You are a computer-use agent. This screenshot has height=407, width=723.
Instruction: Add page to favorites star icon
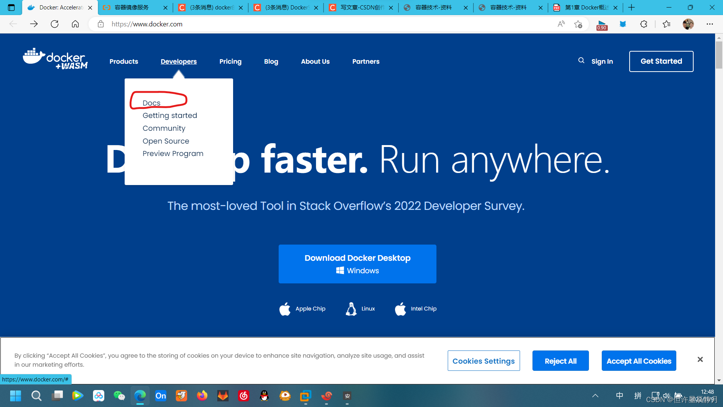click(x=578, y=24)
